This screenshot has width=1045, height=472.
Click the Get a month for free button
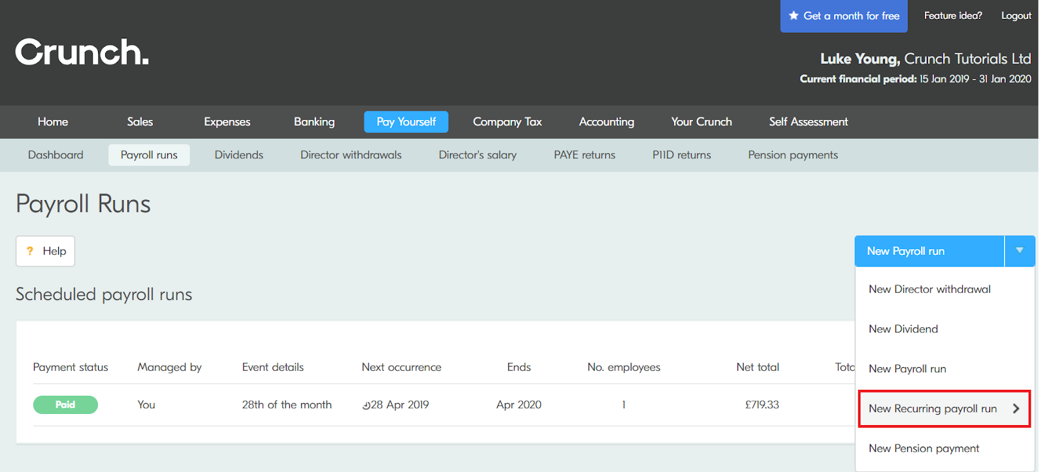point(844,16)
